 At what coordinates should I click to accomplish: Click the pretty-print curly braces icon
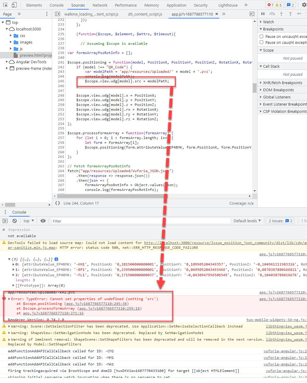(58, 203)
